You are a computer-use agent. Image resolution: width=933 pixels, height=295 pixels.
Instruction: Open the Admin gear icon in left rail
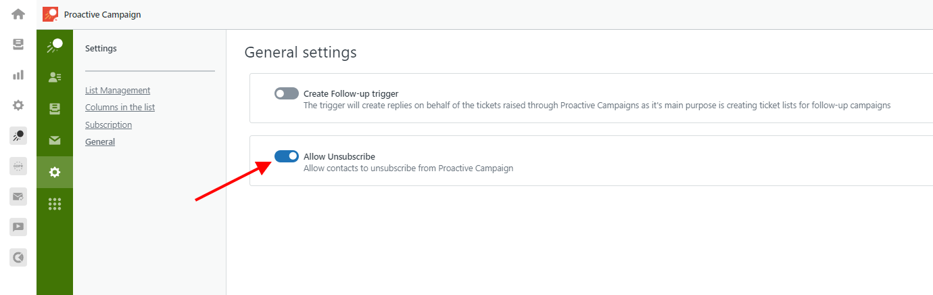(x=18, y=105)
